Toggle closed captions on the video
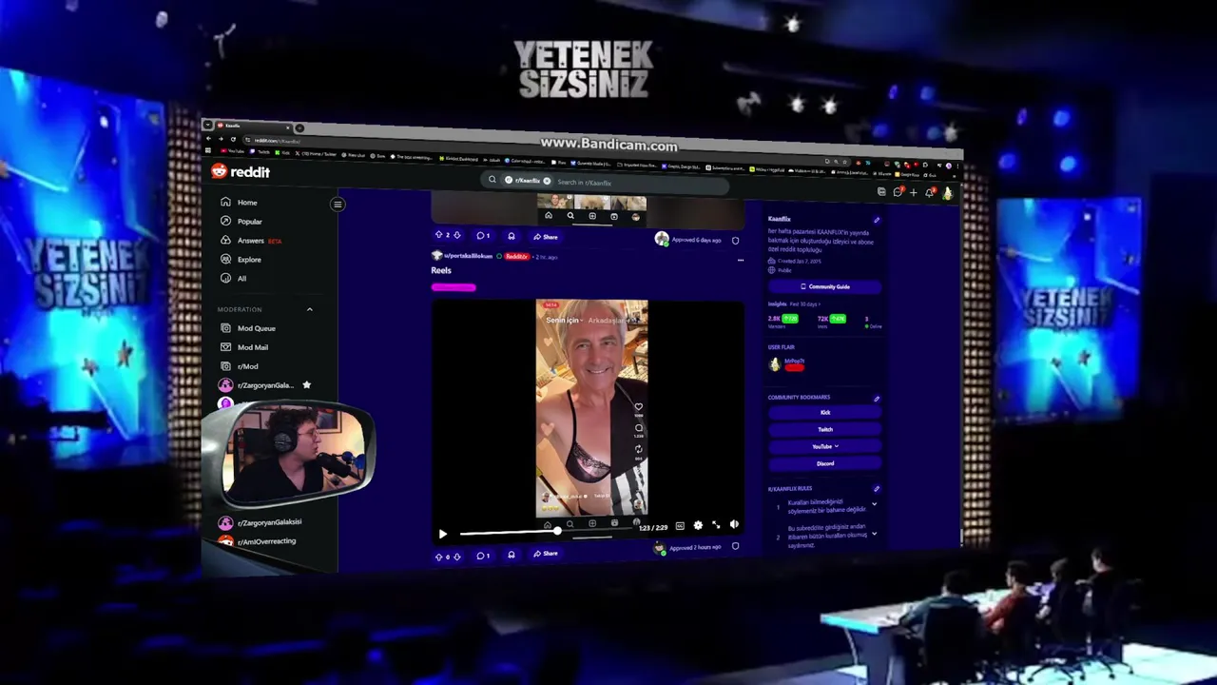The width and height of the screenshot is (1217, 685). point(680,526)
